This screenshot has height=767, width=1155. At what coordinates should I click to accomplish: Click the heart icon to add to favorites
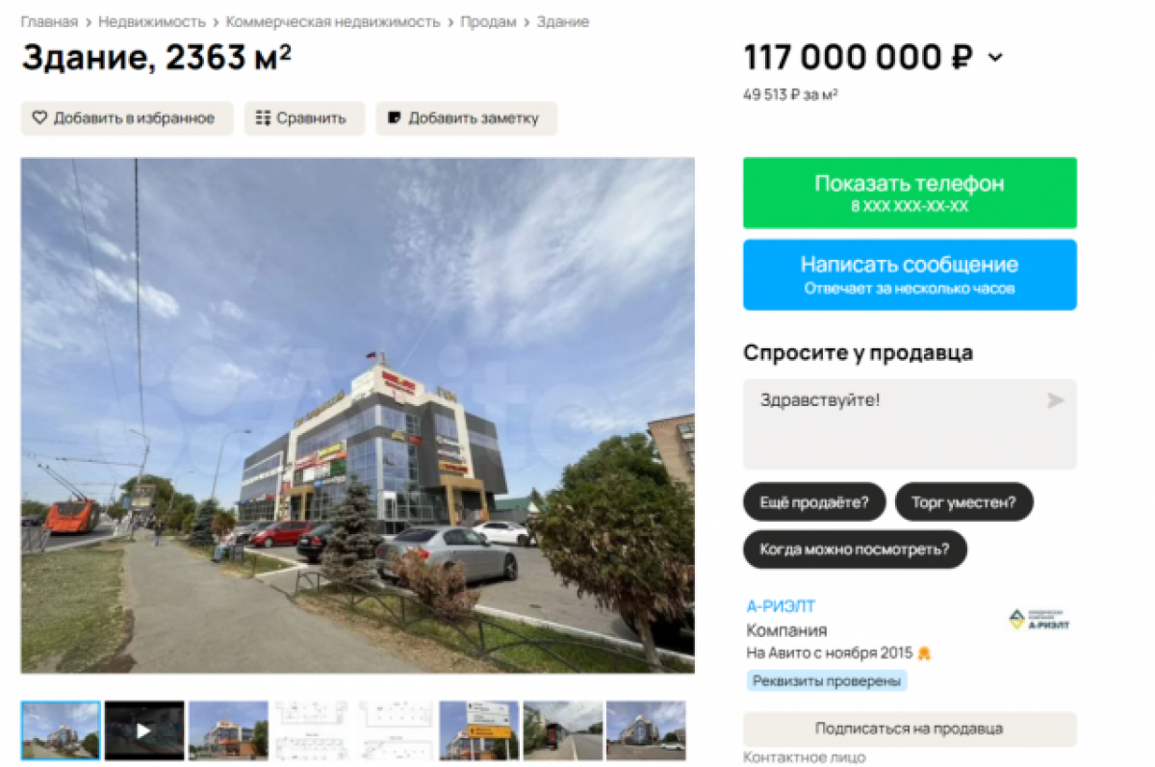click(x=39, y=118)
